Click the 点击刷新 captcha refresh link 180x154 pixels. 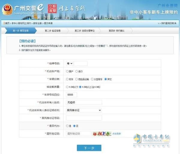(x=117, y=134)
